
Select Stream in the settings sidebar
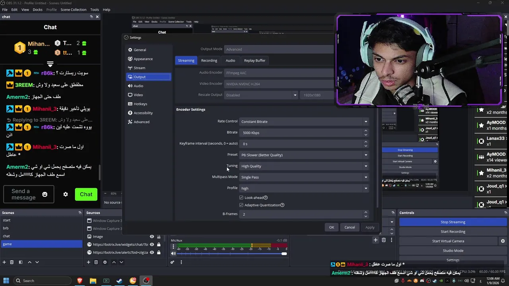148,68
